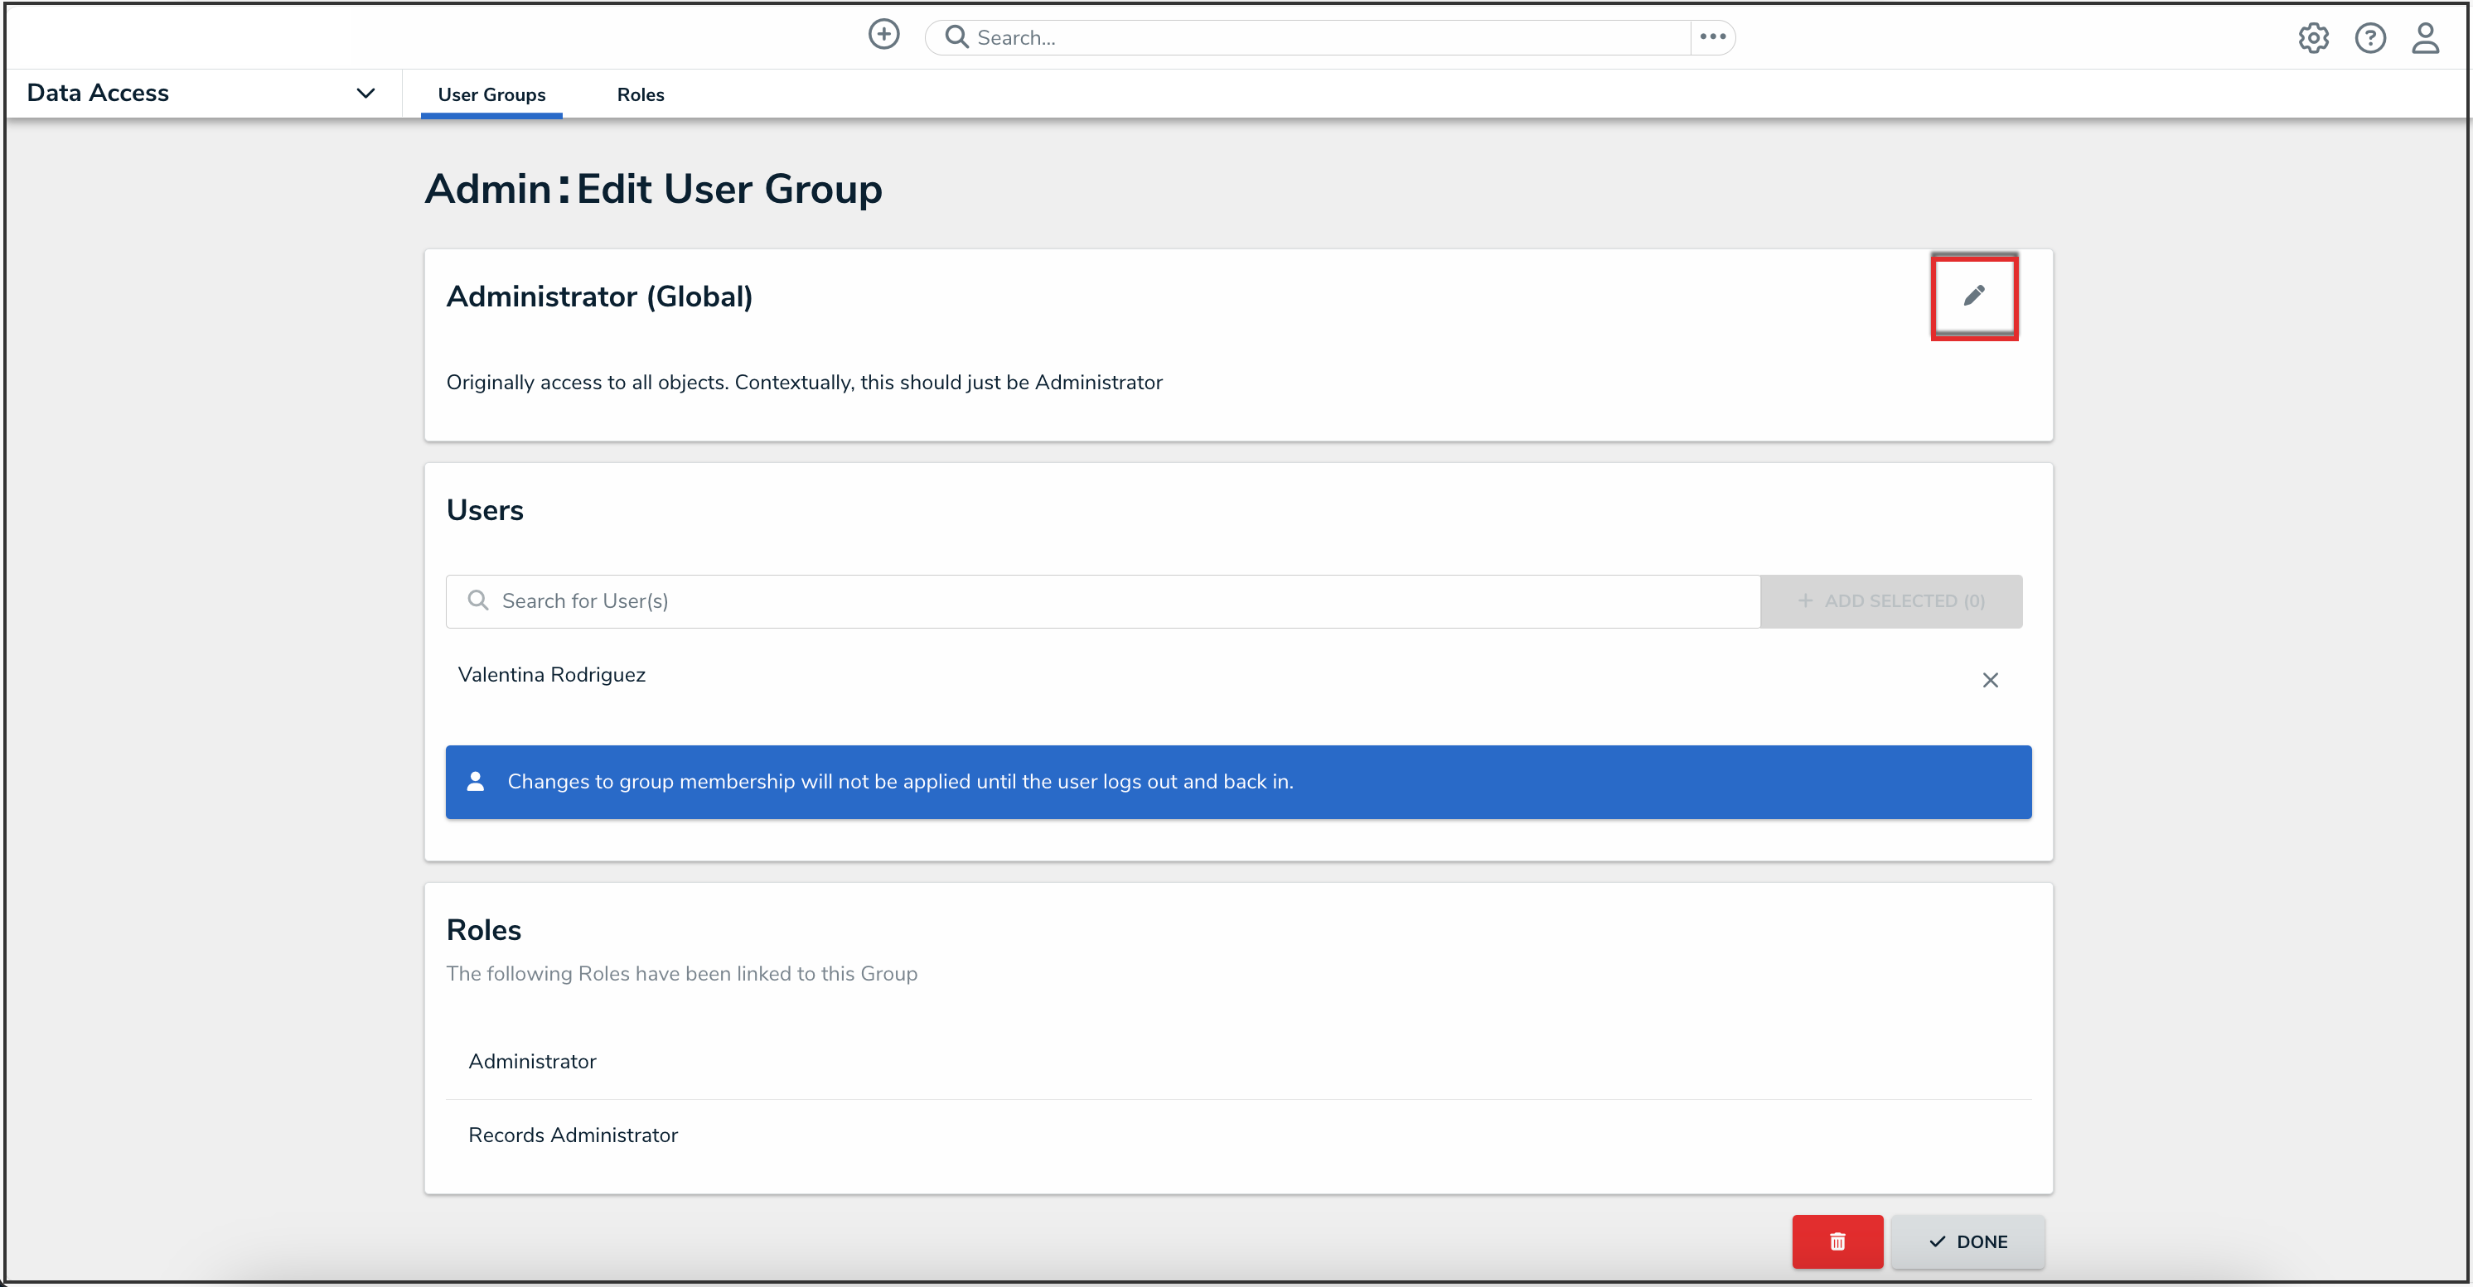This screenshot has height=1287, width=2473.
Task: Click the plus circle quick-create icon
Action: pyautogui.click(x=883, y=36)
